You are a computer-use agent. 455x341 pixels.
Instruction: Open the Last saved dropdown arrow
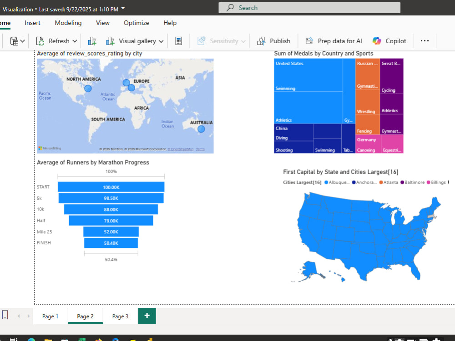(x=123, y=8)
